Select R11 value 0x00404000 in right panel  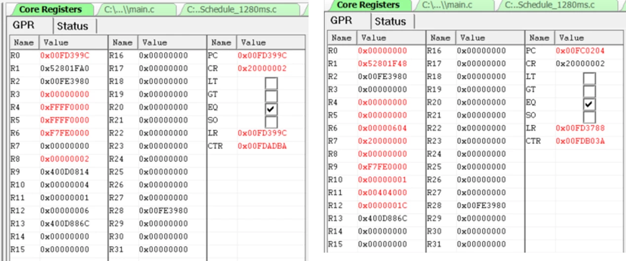coord(383,193)
